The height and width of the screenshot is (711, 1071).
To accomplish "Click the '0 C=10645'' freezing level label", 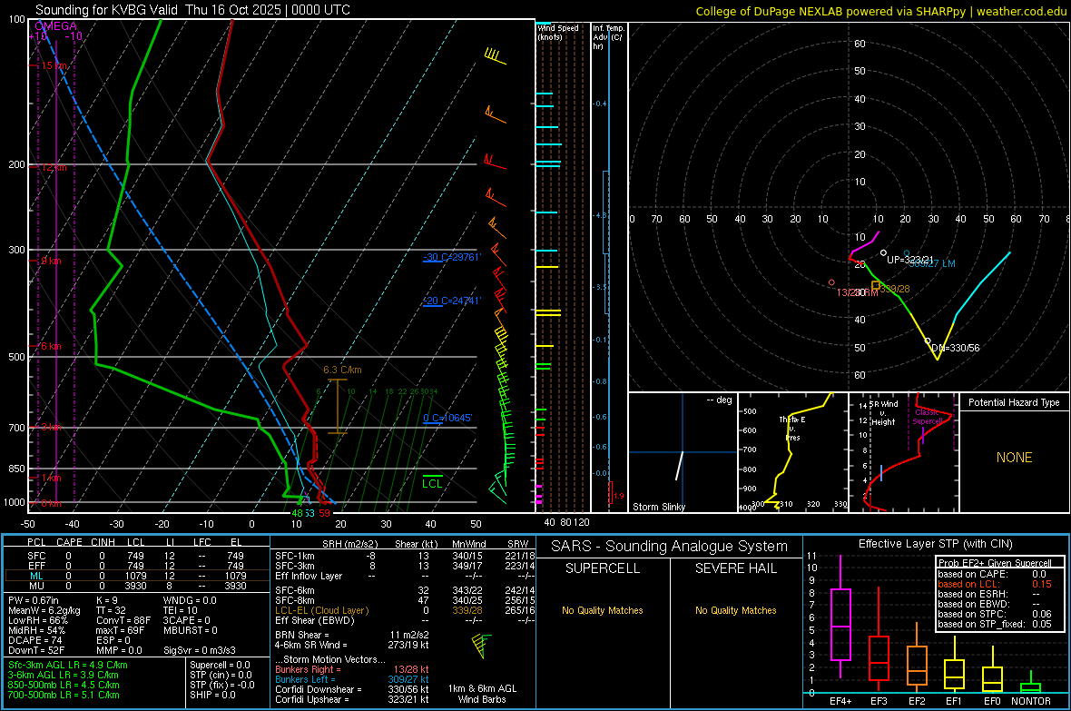I will pyautogui.click(x=447, y=418).
